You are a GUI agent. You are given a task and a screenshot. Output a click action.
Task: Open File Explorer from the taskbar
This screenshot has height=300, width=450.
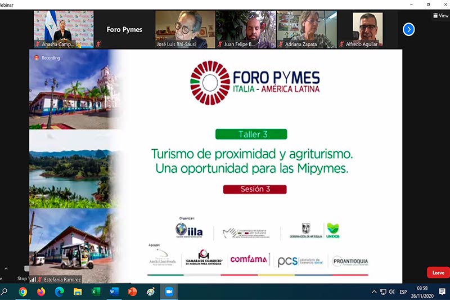(78, 292)
